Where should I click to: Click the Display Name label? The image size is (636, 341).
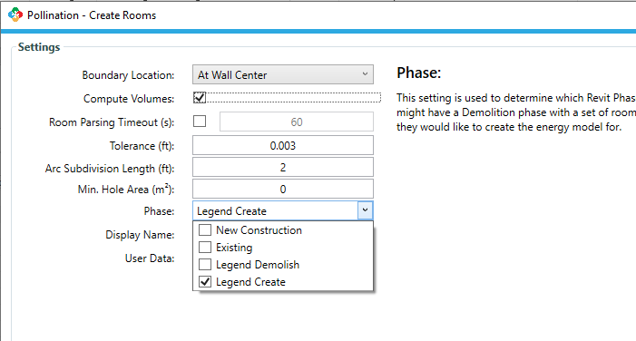click(140, 235)
